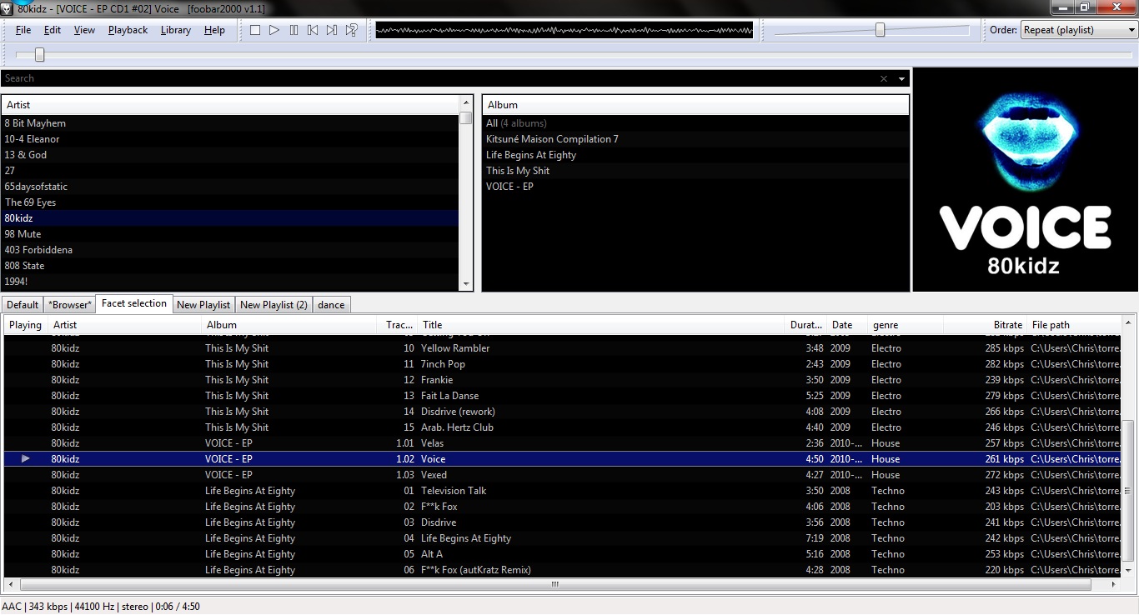Click the VOICE album art thumbnail

tap(1025, 180)
